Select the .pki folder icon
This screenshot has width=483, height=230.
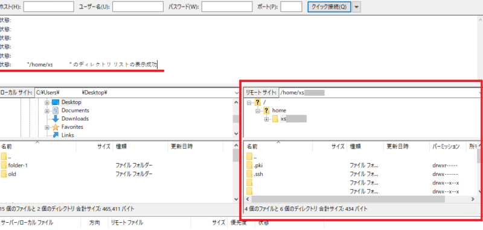[x=249, y=166]
